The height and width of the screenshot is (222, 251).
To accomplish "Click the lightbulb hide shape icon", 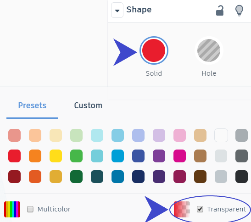I will 239,11.
